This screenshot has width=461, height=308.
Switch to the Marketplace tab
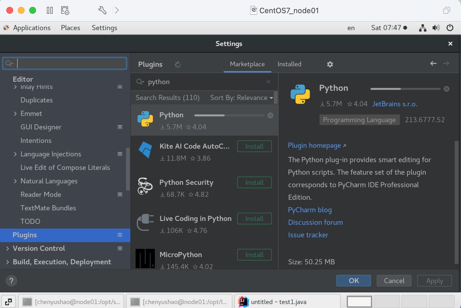[x=247, y=64]
